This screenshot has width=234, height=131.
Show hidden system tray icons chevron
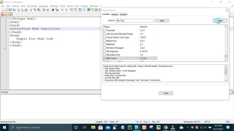(188, 127)
